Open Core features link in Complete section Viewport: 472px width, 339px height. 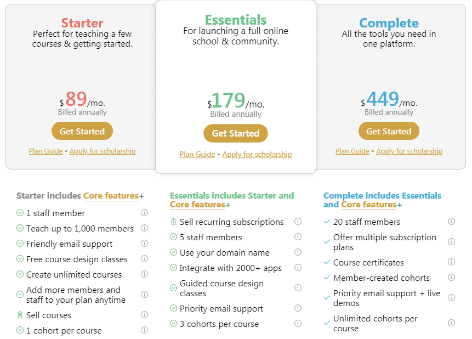[x=369, y=205]
